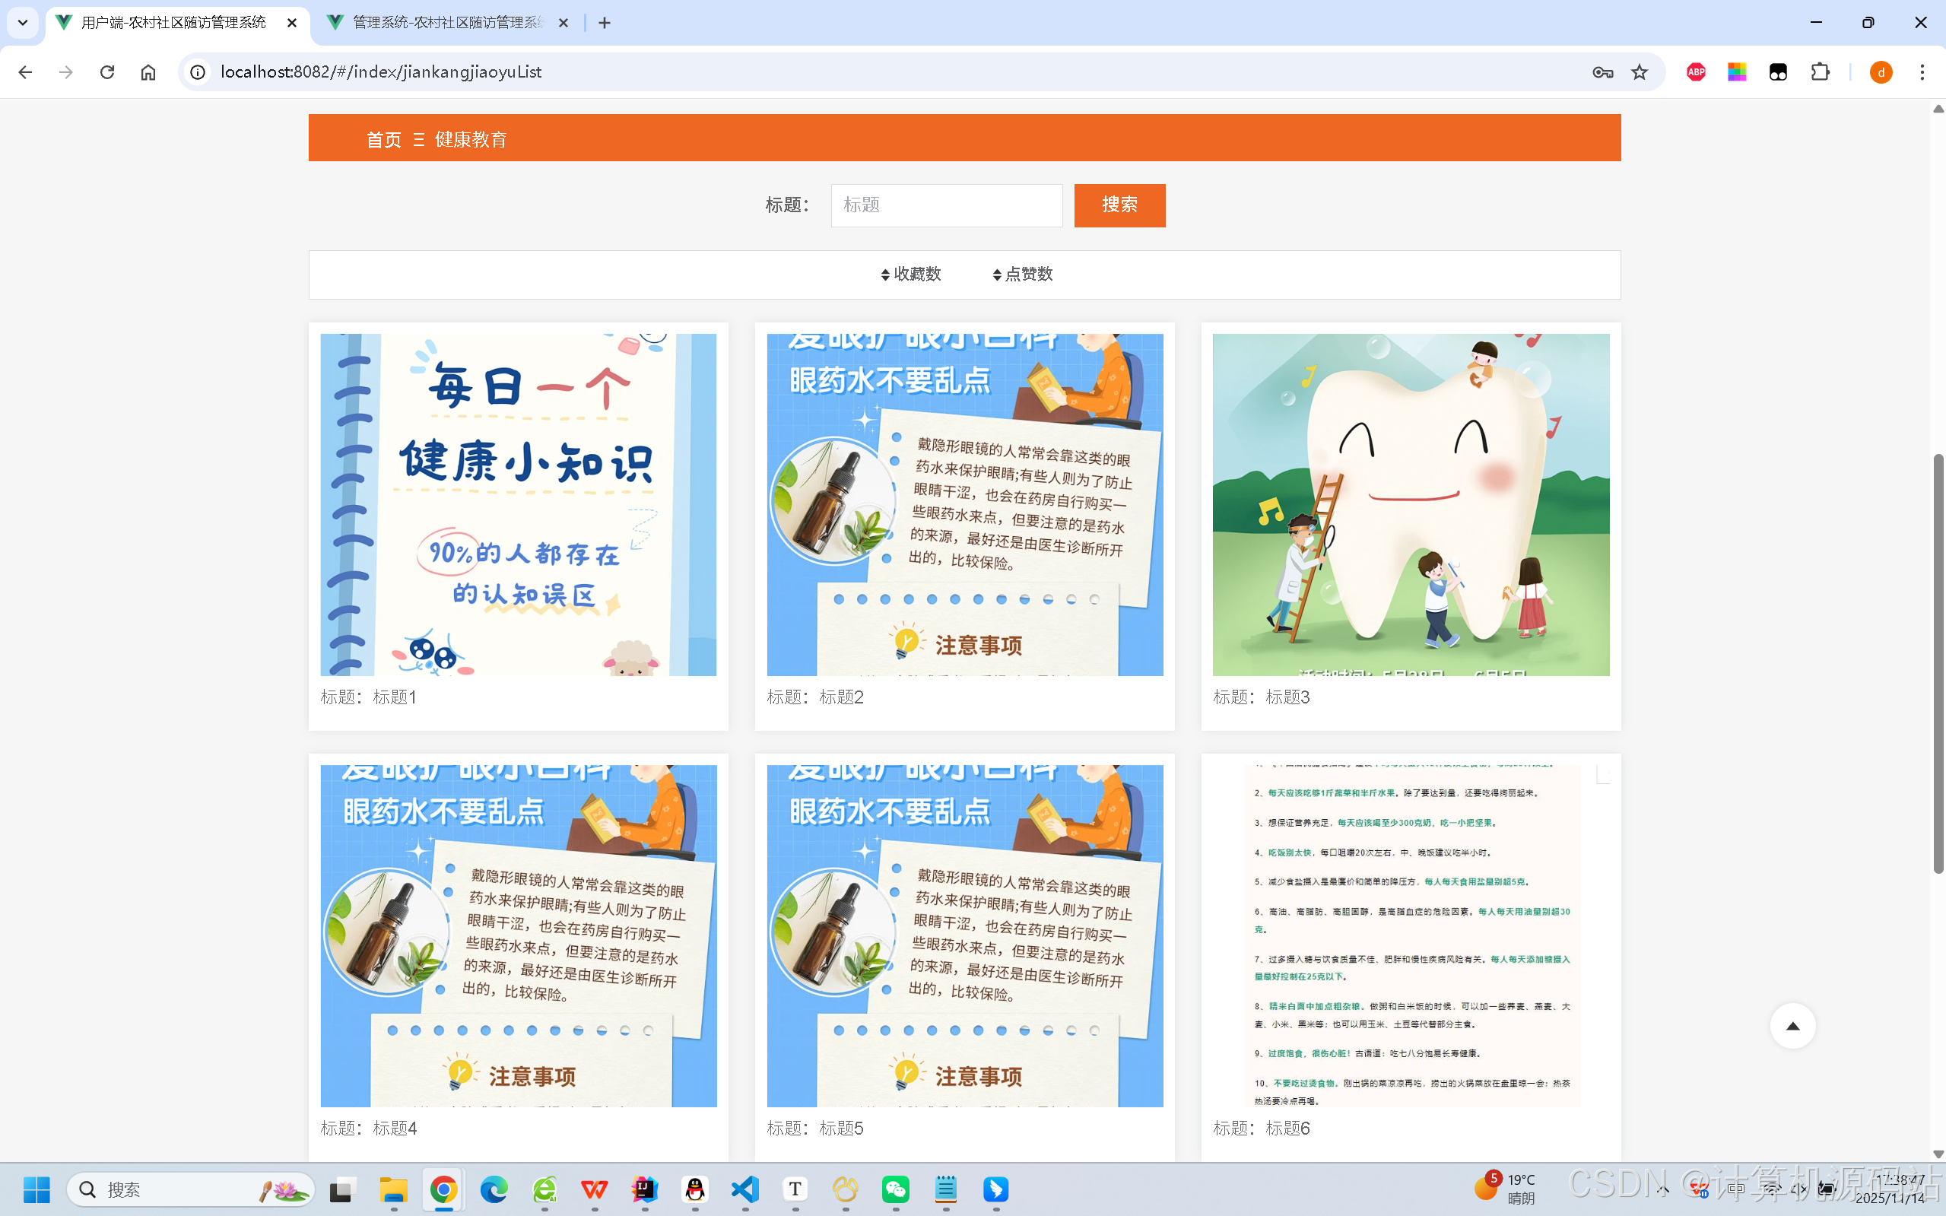Click the address bar URL
Screen dimensions: 1946x1216
pos(381,72)
